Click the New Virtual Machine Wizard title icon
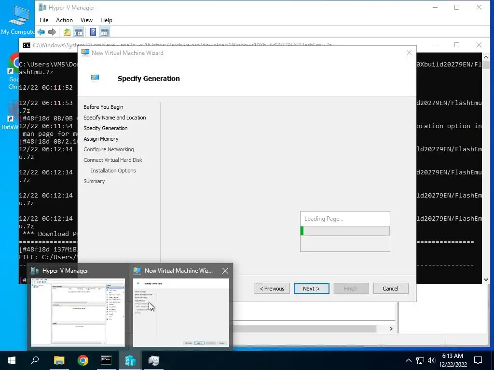This screenshot has width=494, height=370. [x=85, y=53]
